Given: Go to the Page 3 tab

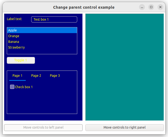Looking at the screenshot, I should pos(55,76).
